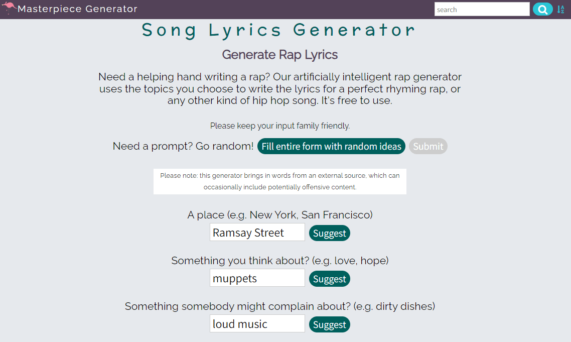571x342 pixels.
Task: Click the place field label text
Action: [279, 214]
